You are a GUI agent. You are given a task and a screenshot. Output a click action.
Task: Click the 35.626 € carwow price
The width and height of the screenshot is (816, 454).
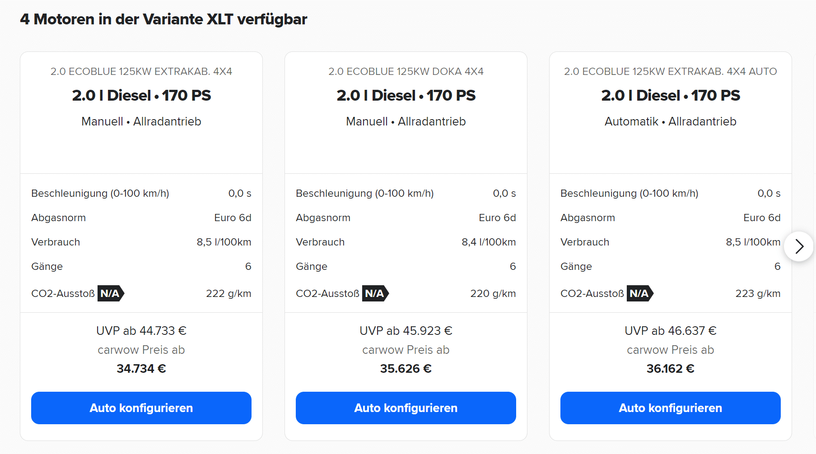[406, 369]
